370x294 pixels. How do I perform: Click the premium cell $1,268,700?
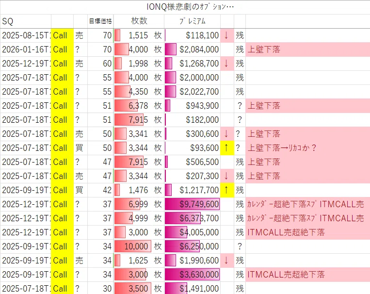(193, 64)
